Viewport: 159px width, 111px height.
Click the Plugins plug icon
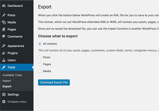(x=4, y=53)
